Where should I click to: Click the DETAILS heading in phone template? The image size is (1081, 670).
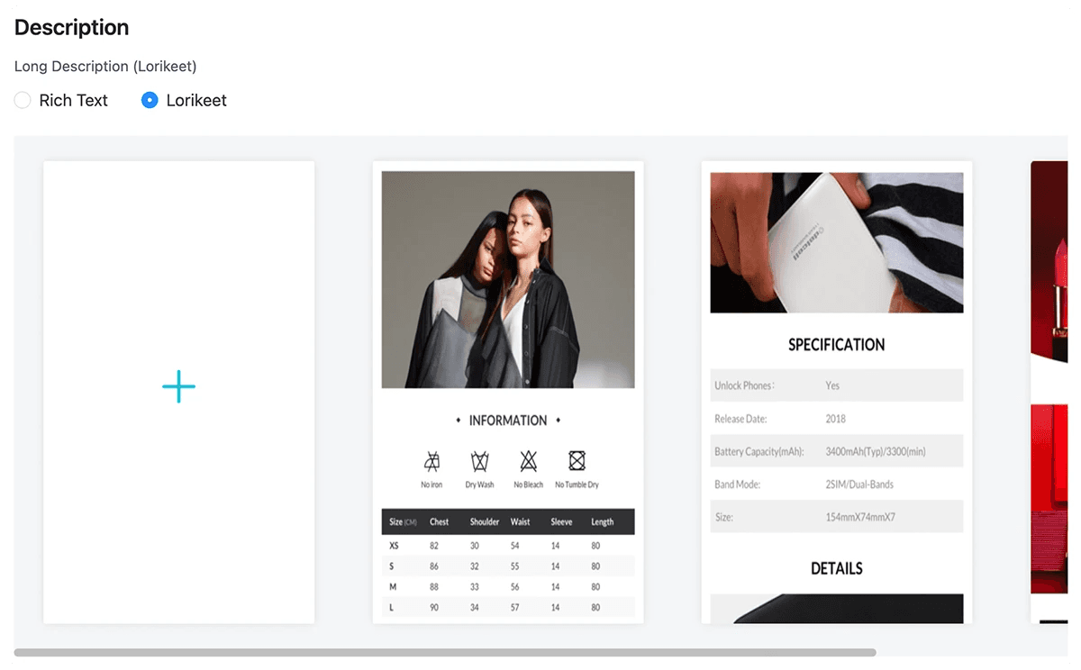tap(837, 568)
